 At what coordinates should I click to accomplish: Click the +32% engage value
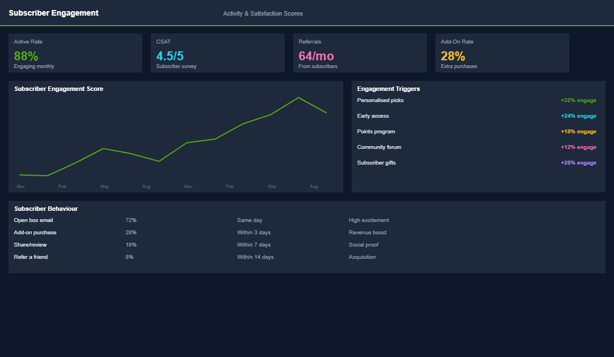click(x=578, y=100)
